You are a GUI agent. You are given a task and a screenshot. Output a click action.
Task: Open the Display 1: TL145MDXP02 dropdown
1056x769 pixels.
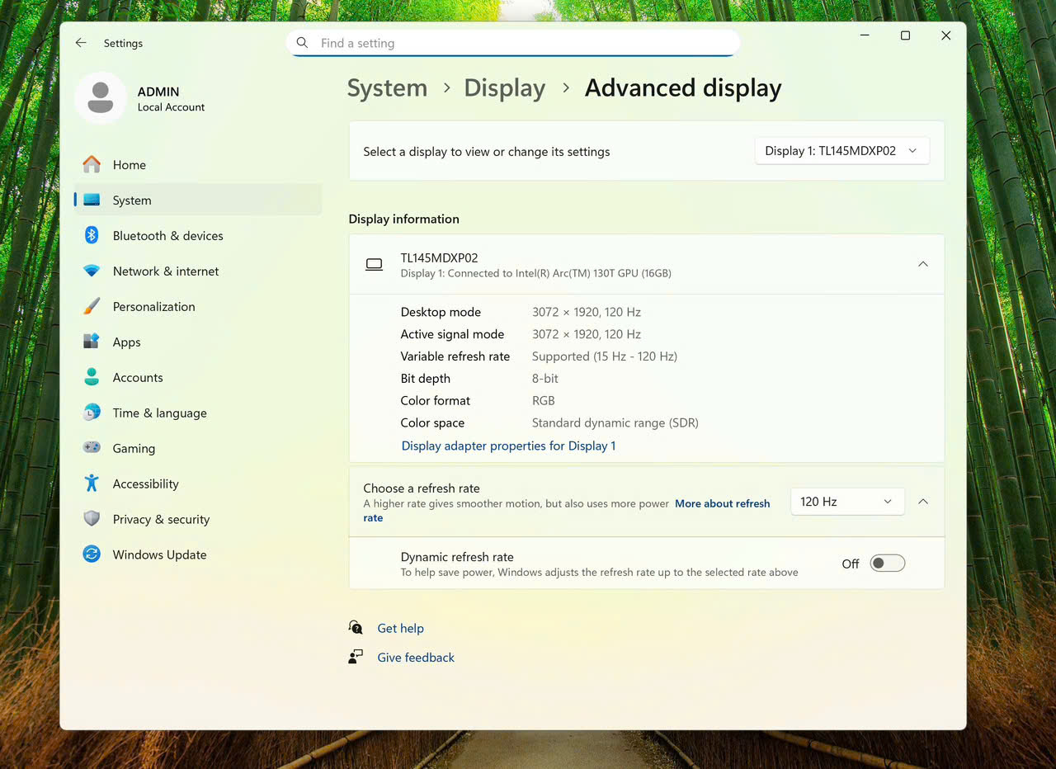click(x=841, y=151)
